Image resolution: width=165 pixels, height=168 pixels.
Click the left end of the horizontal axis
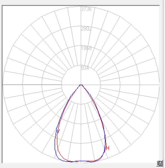(4, 84)
